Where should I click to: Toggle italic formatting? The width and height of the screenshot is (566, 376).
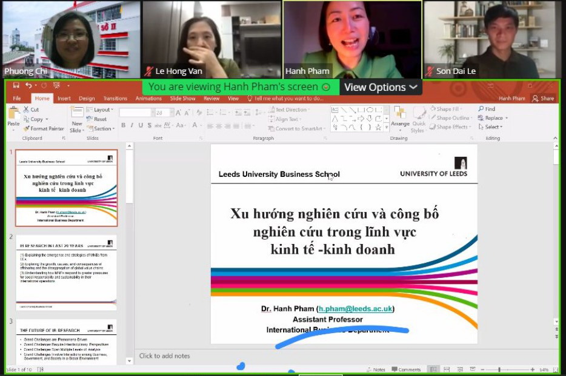(132, 125)
